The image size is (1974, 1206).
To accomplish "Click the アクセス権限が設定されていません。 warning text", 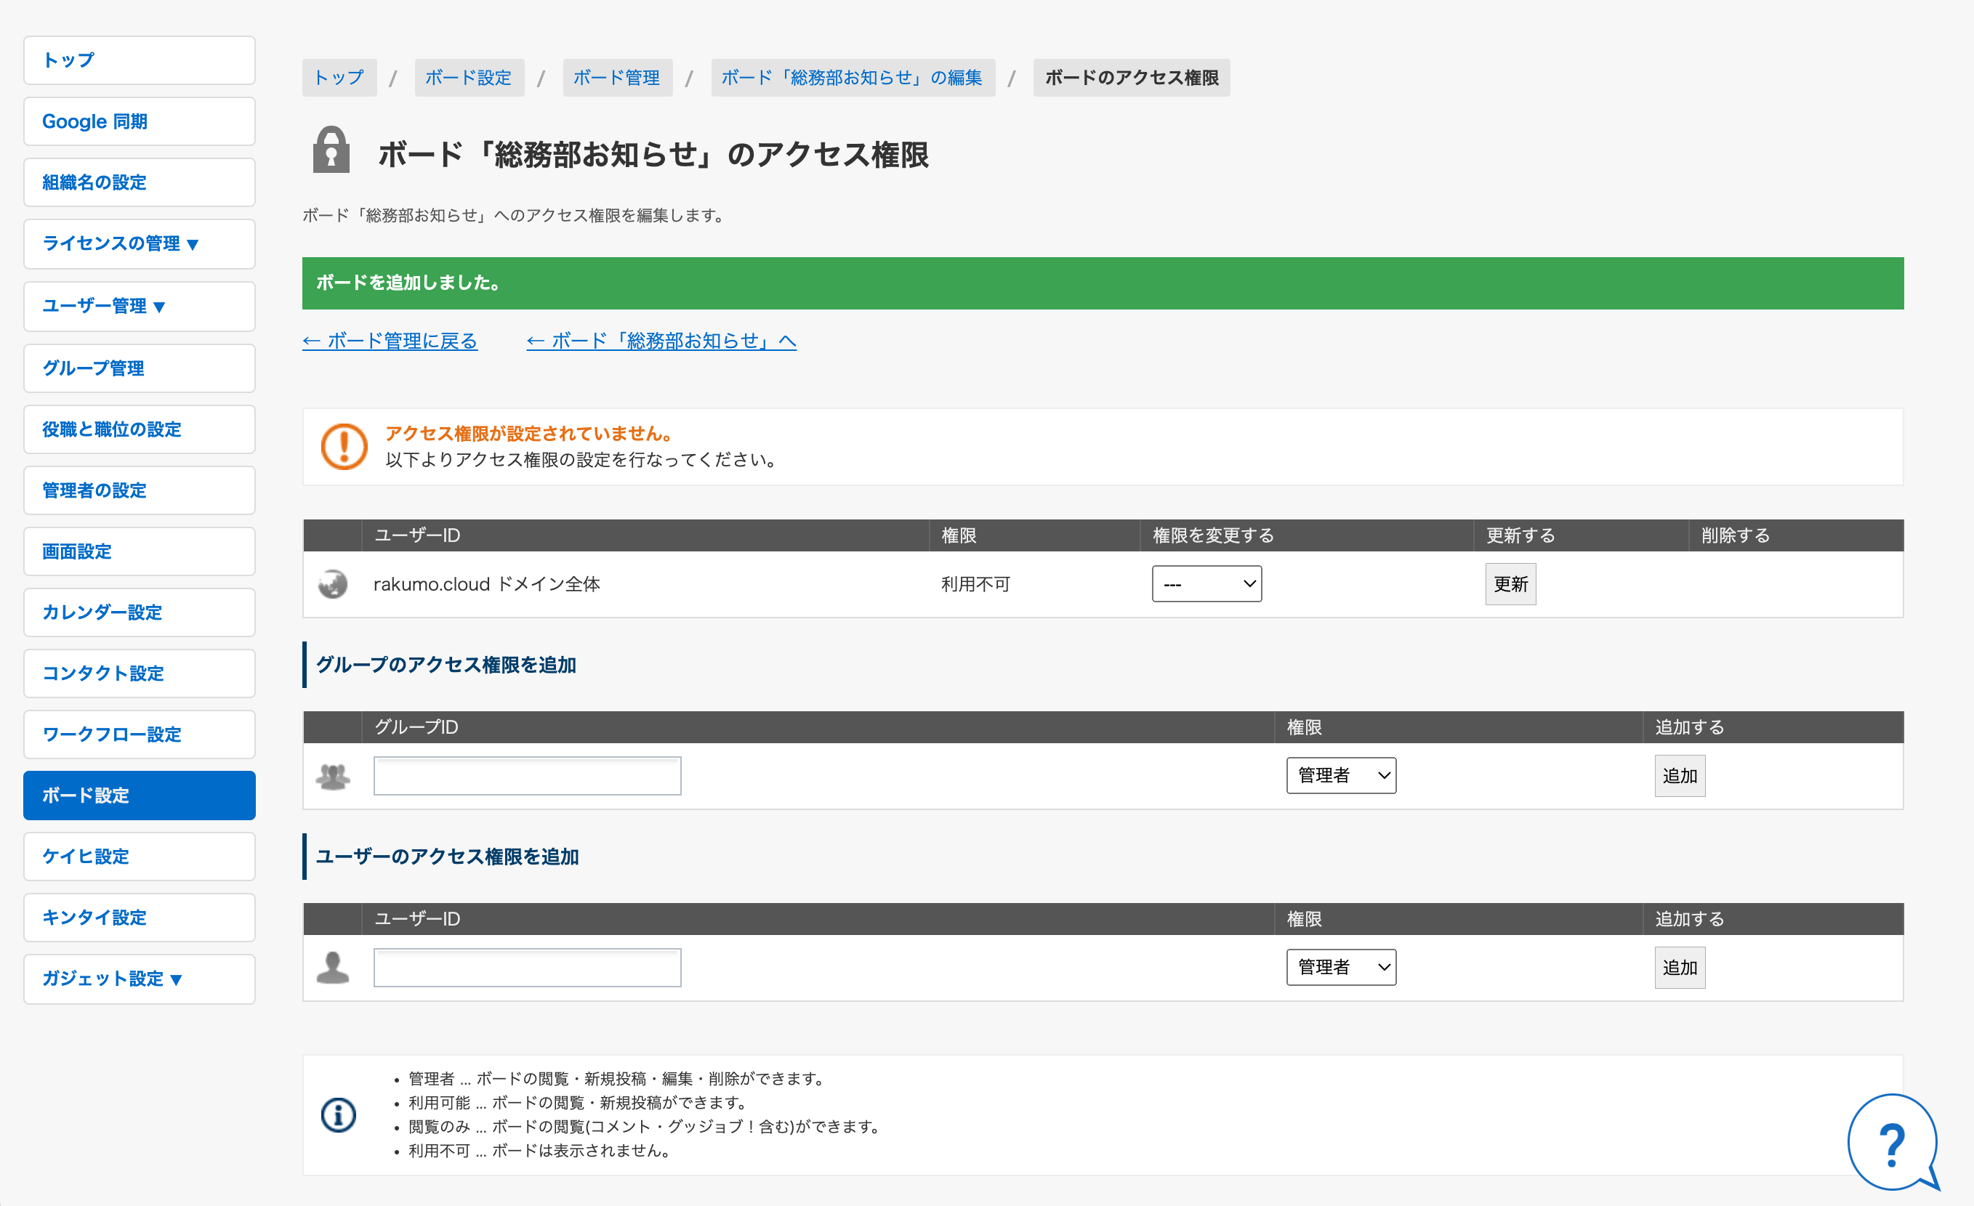I will pyautogui.click(x=529, y=433).
